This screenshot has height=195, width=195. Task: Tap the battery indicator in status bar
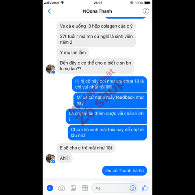(x=147, y=3)
